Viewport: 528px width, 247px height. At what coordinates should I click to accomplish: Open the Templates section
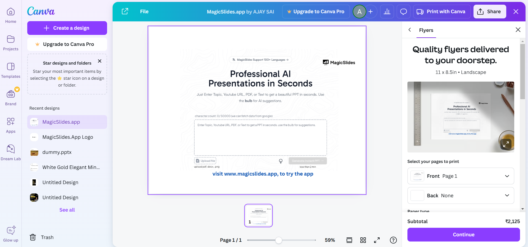pyautogui.click(x=11, y=70)
